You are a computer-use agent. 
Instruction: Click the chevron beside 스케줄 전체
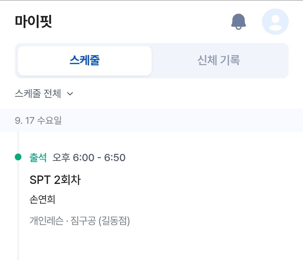[x=70, y=94]
